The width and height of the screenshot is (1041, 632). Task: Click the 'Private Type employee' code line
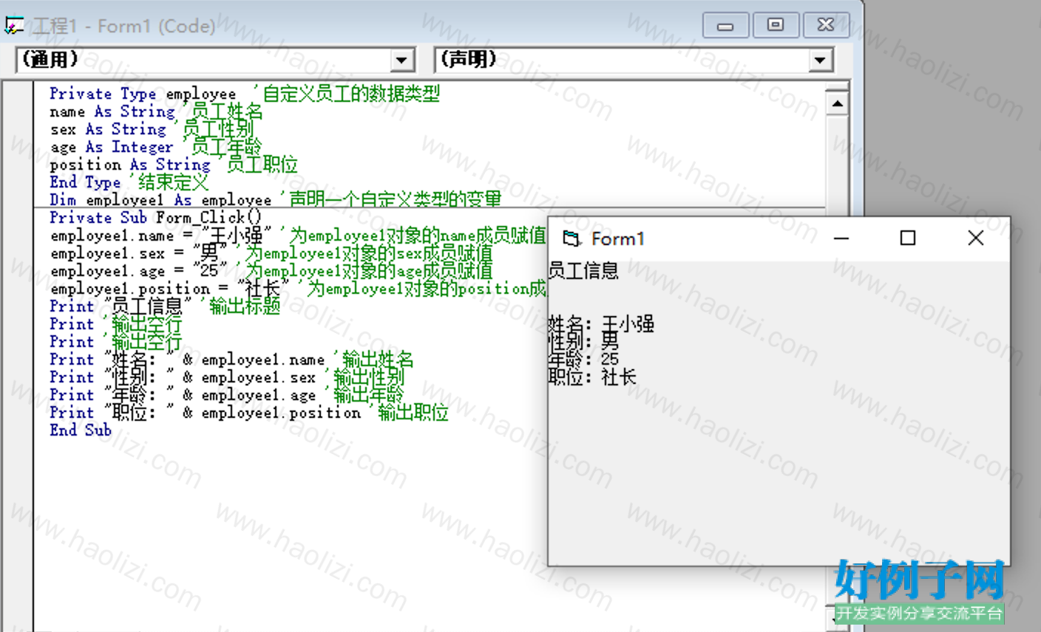[x=245, y=94]
